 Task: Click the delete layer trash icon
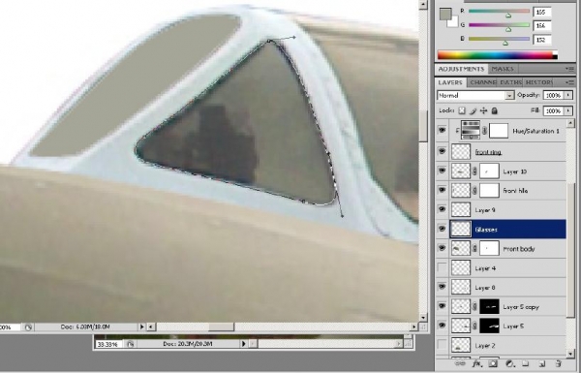(558, 363)
